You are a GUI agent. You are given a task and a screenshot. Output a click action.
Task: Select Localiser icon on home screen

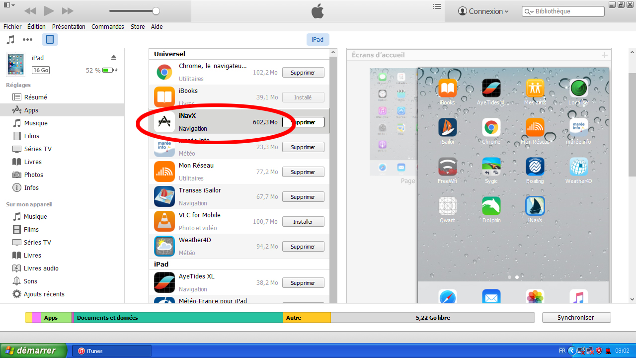pos(579,88)
